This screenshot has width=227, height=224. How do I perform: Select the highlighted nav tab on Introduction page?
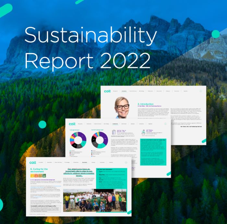click(124, 91)
